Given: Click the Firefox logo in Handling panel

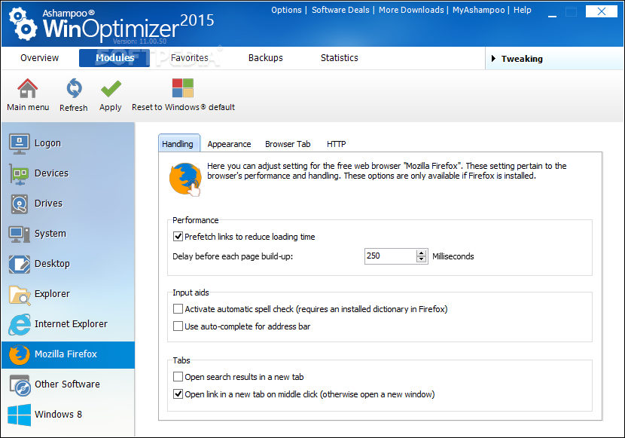Looking at the screenshot, I should [x=185, y=179].
